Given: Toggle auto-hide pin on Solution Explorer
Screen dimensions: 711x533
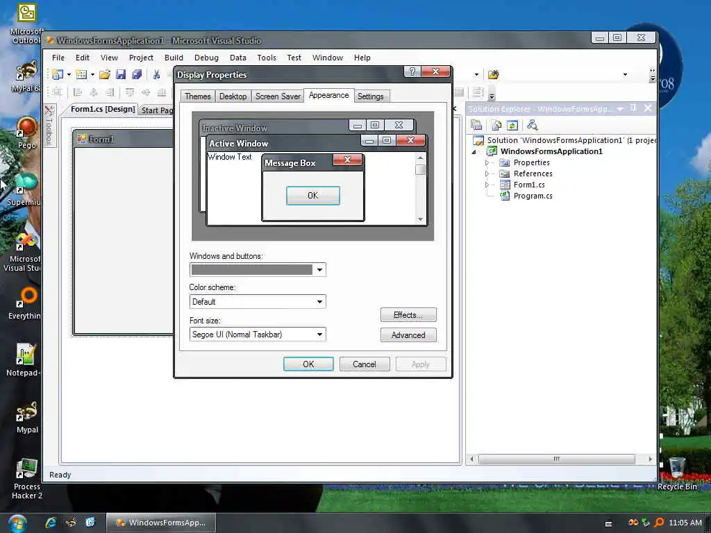Looking at the screenshot, I should coord(633,108).
